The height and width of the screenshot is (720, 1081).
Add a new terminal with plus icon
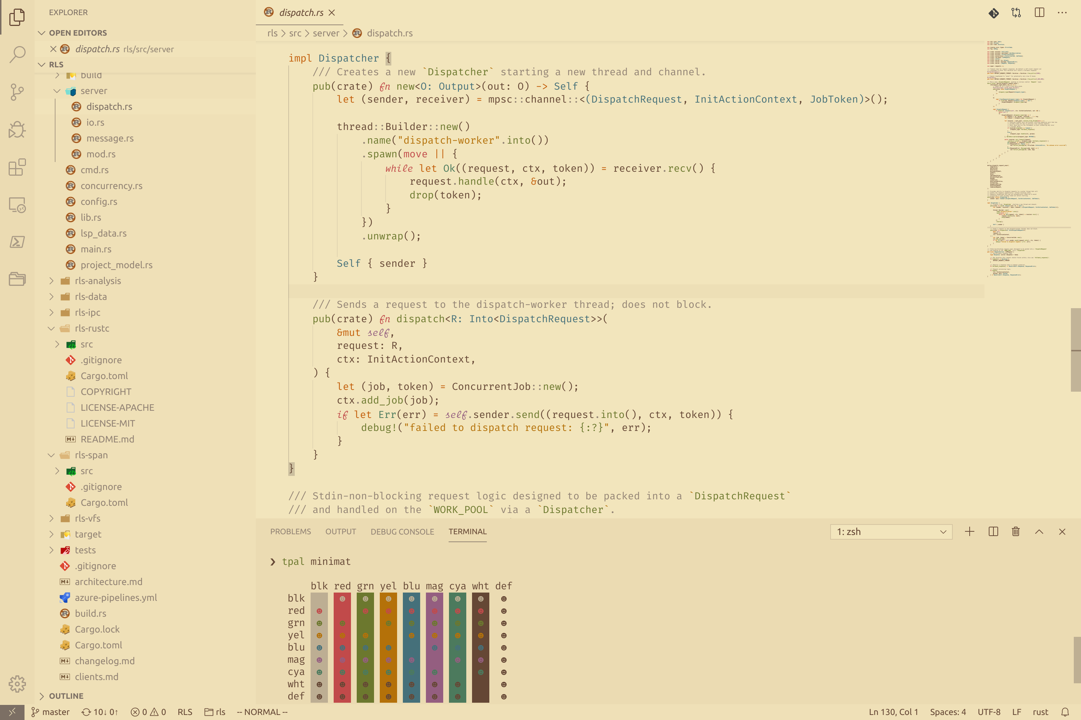pyautogui.click(x=969, y=531)
